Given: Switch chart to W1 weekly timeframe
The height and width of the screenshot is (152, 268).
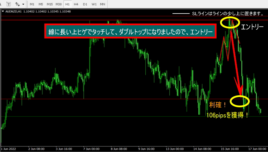Looking at the screenshot, I should pyautogui.click(x=94, y=4).
